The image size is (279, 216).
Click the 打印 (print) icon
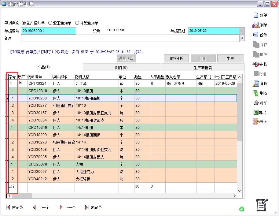click(256, 103)
